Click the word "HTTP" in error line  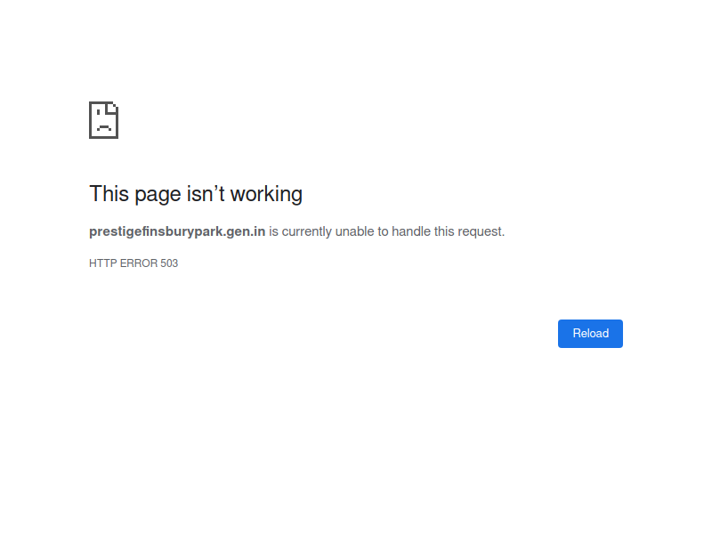click(101, 263)
